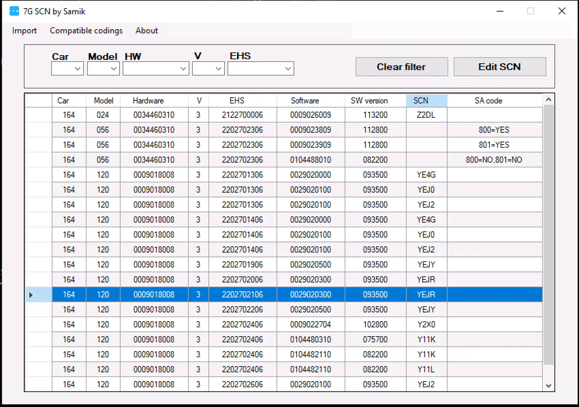This screenshot has width=579, height=407.
Task: Open the About menu
Action: click(146, 31)
